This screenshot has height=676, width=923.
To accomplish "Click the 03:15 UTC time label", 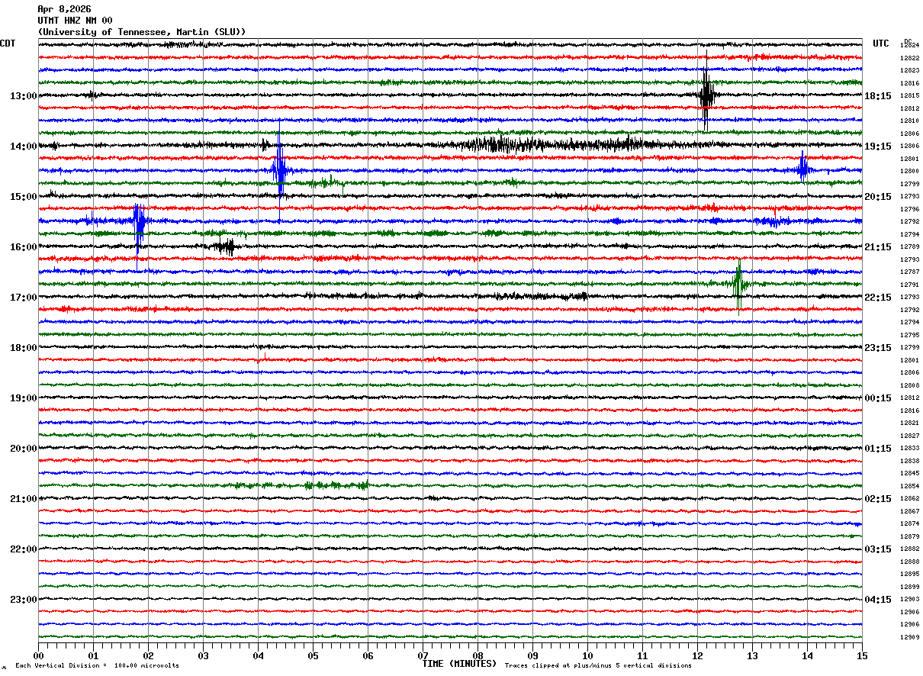I will tap(878, 549).
